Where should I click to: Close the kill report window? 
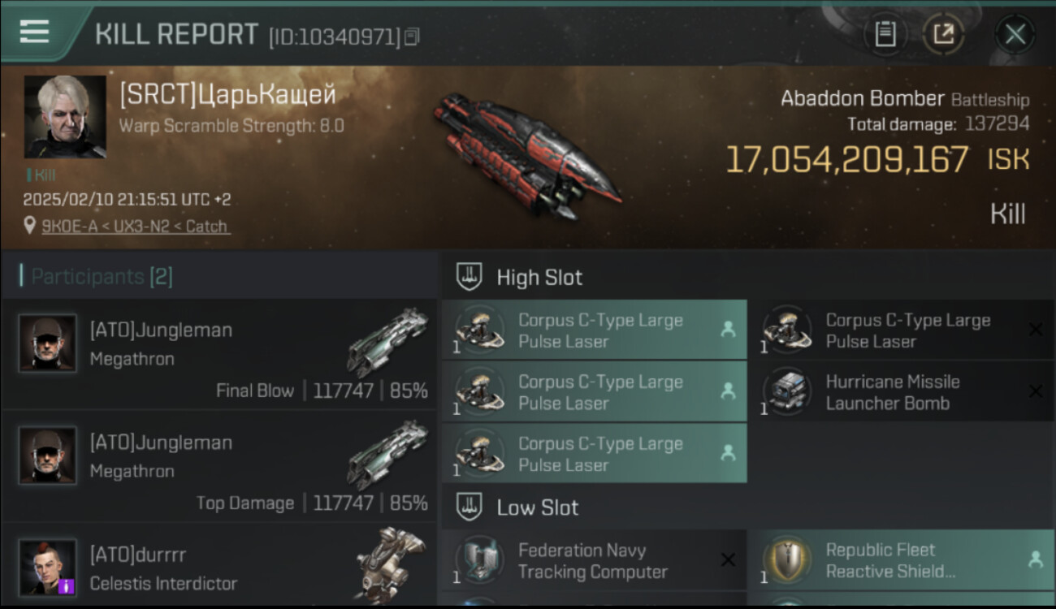tap(1015, 34)
